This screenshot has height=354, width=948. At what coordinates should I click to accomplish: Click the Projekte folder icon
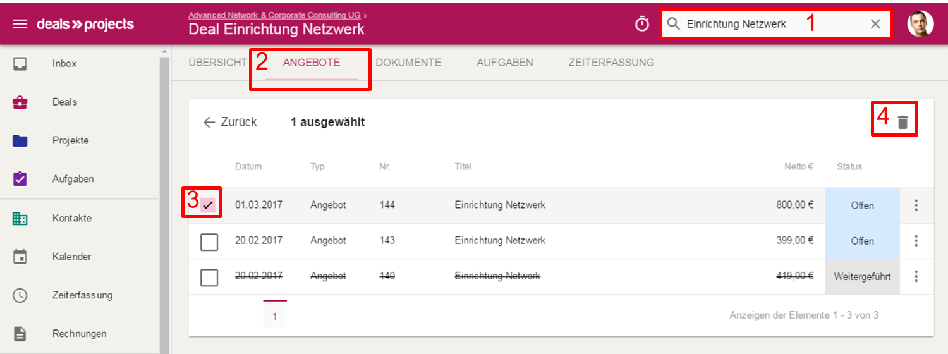coord(20,140)
